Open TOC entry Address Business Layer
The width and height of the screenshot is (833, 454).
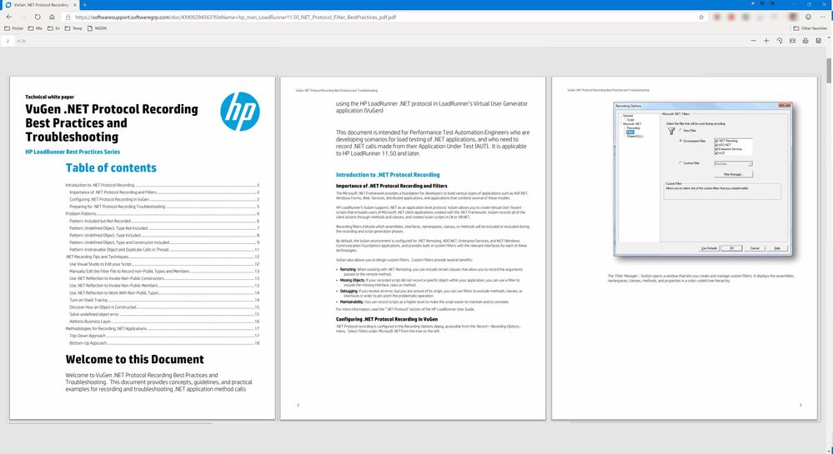(164, 322)
